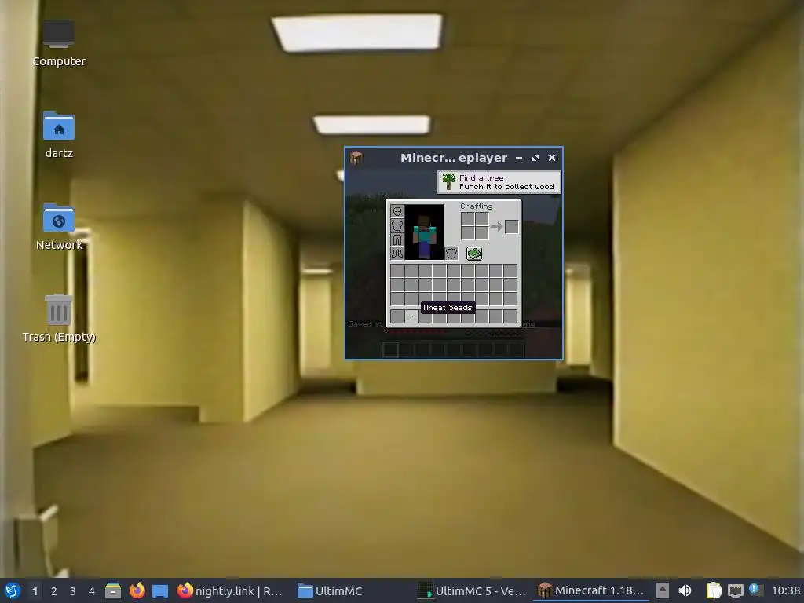Switch to workspace 3
This screenshot has width=804, height=603.
73,591
